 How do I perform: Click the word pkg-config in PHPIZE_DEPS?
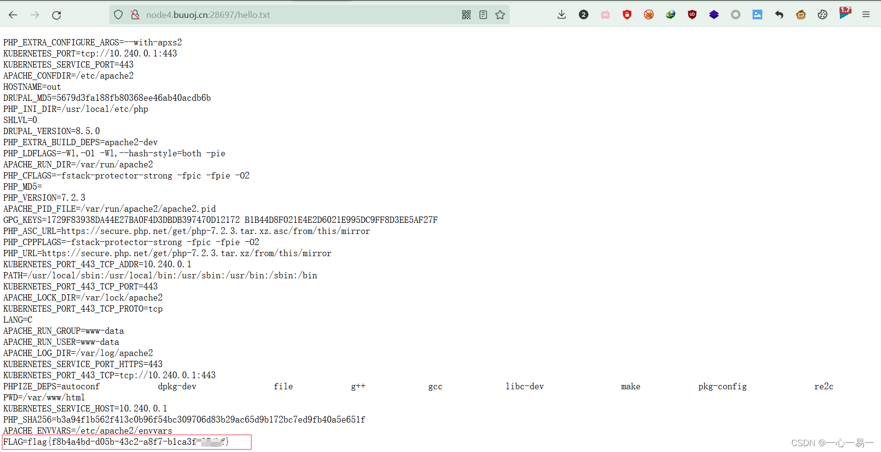(x=723, y=386)
